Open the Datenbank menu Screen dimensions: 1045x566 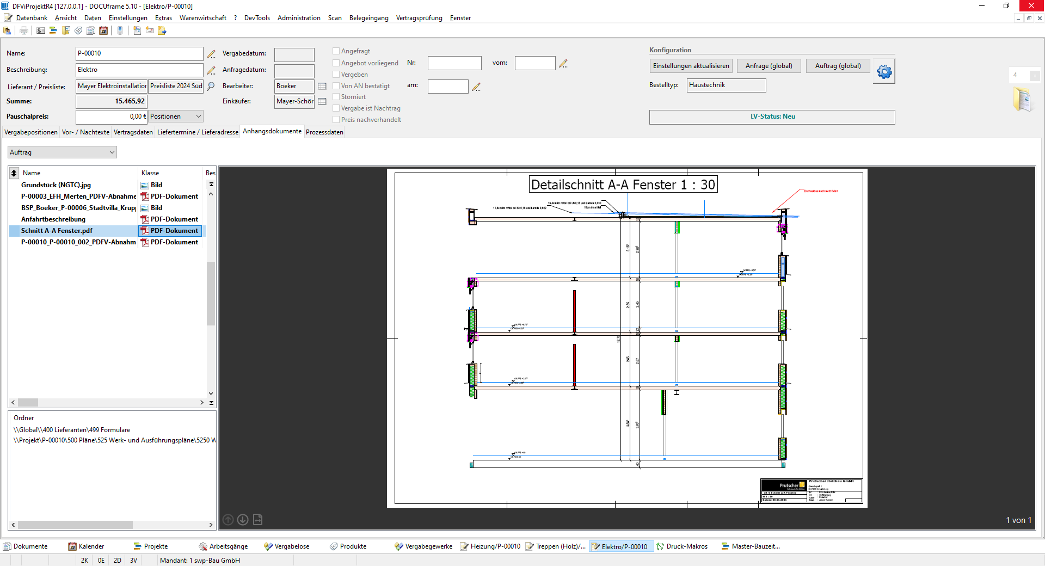pos(32,18)
